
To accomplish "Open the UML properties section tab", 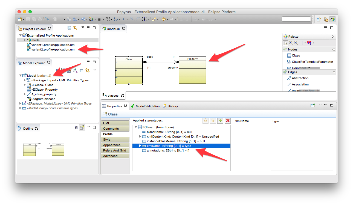I will pos(115,123).
